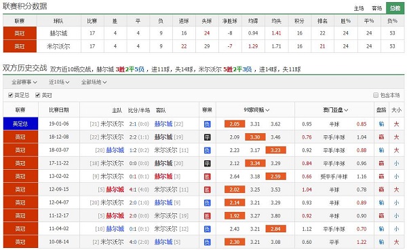
Task: Click the 胜 result icon for 13-02-02
Action: (x=207, y=177)
